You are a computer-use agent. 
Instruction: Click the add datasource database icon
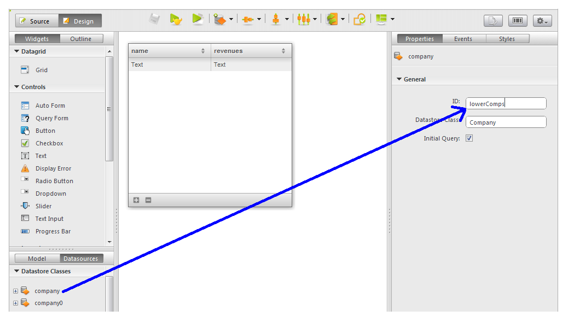pyautogui.click(x=219, y=19)
